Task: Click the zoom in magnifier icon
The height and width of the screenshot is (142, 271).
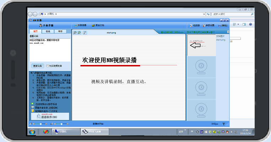Action: [79, 33]
